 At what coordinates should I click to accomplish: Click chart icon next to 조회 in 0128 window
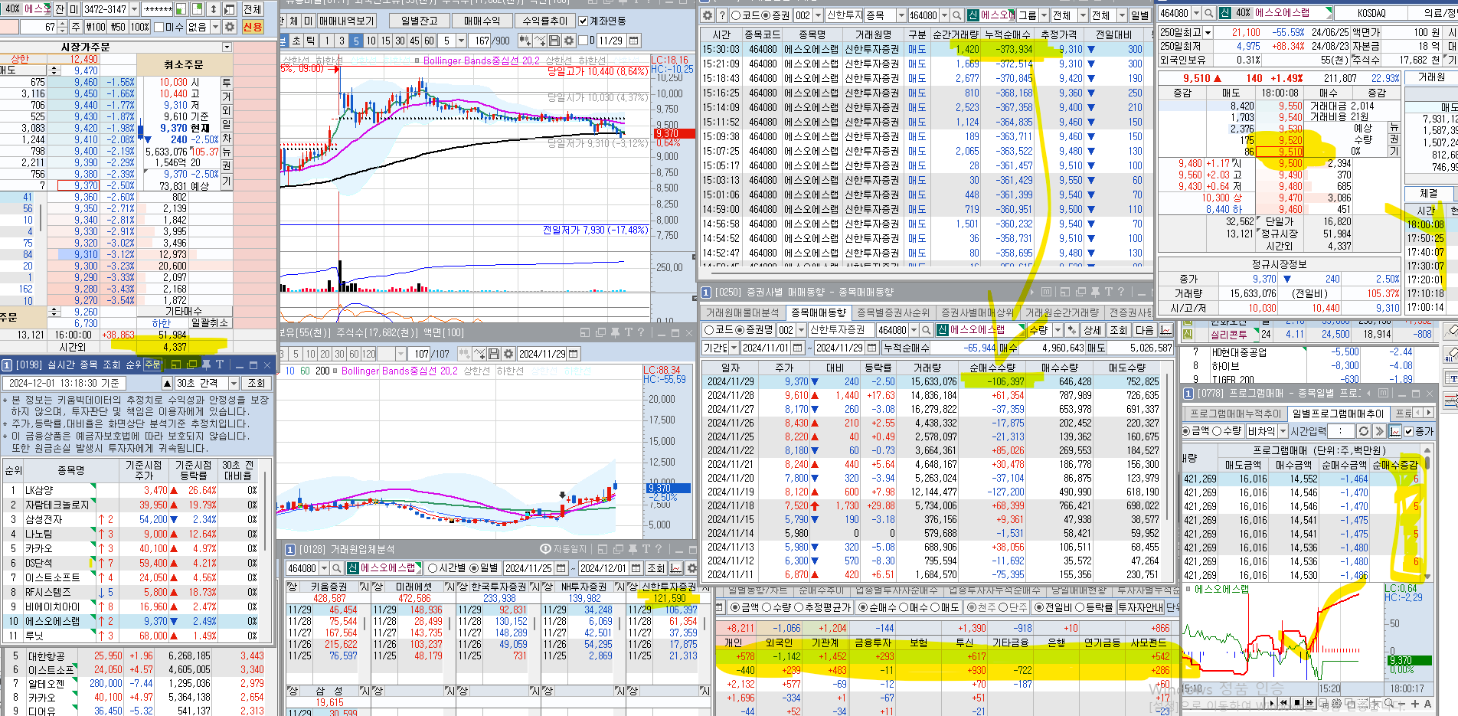click(x=677, y=568)
